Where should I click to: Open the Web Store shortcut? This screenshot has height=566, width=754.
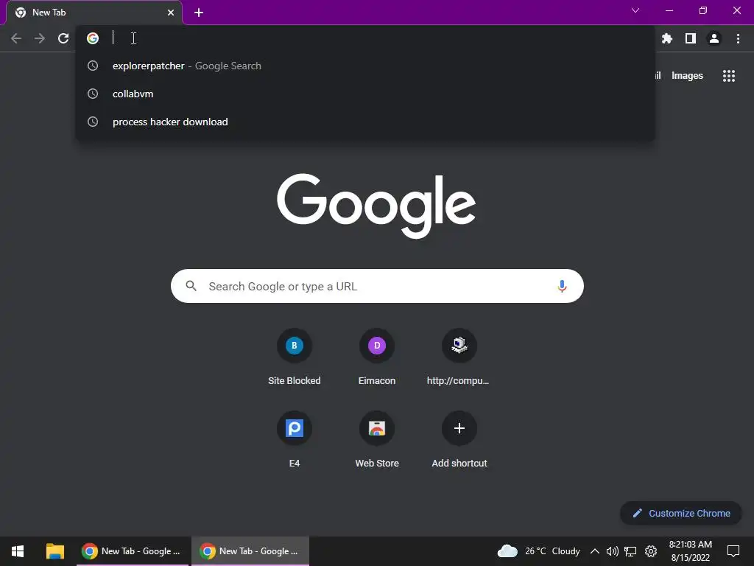click(x=377, y=440)
